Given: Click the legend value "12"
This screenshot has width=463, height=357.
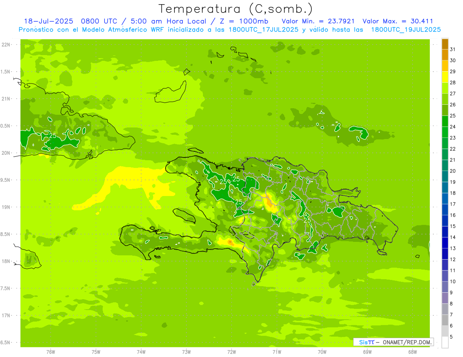Looking at the screenshot, I should (453, 260).
